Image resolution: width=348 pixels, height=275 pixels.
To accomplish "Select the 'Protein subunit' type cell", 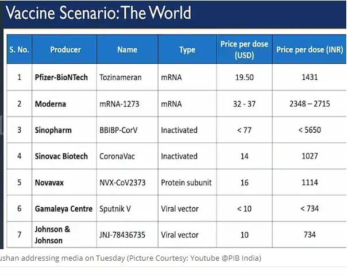I will 186,183.
